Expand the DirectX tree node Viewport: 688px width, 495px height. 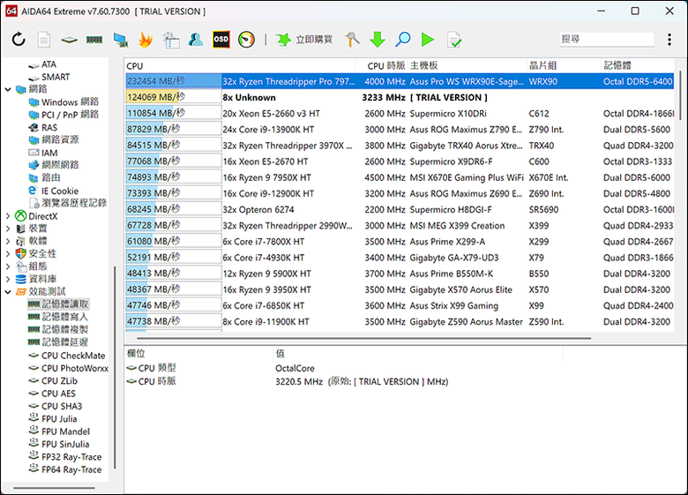(x=8, y=216)
